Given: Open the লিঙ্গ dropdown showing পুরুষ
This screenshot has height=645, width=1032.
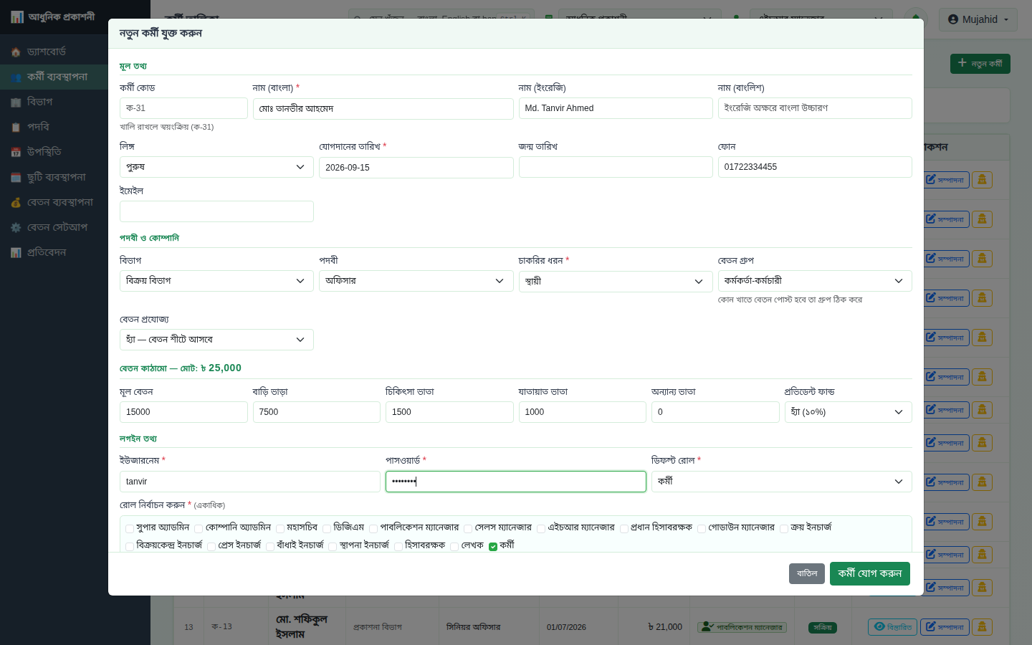Looking at the screenshot, I should click(x=216, y=167).
